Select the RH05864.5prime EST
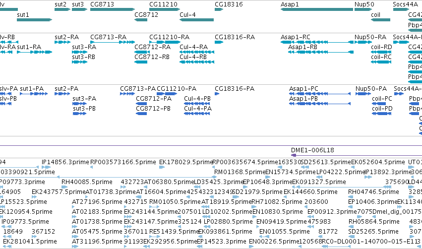Image resolution: width=422 pixels, height=249 pixels. point(351,227)
